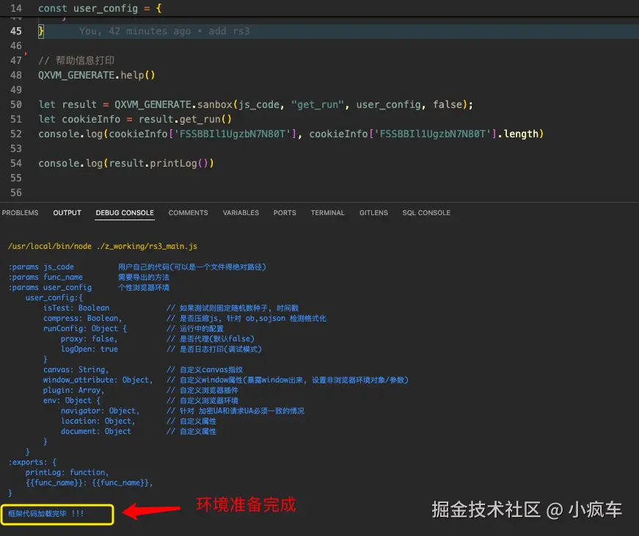The width and height of the screenshot is (639, 536).
Task: Open the PROBLEMS panel tab
Action: pyautogui.click(x=20, y=212)
